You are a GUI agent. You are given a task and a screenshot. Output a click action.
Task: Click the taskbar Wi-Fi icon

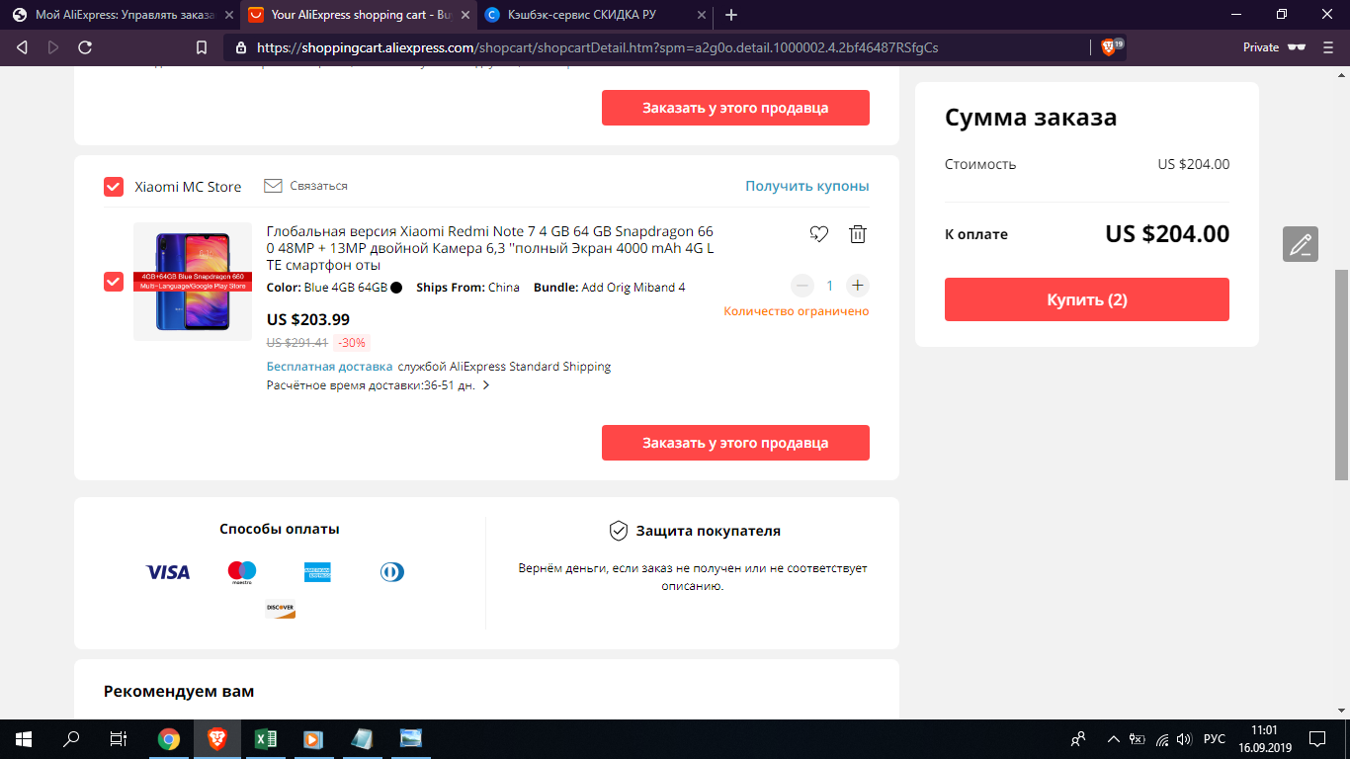click(1162, 738)
